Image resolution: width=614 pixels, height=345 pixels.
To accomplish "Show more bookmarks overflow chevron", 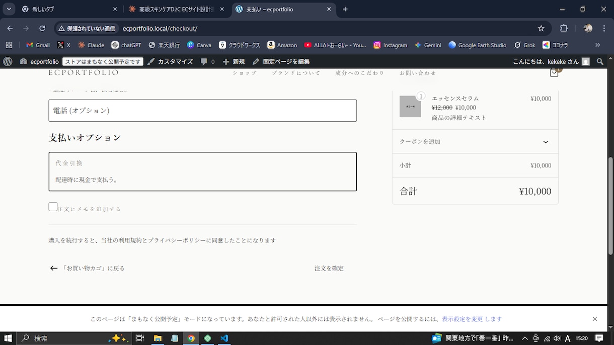I will [x=597, y=45].
